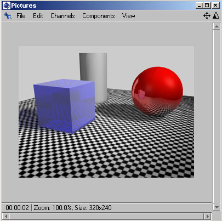Click the horizontal scrollbar track
Image resolution: width=222 pixels, height=221 pixels.
tap(107, 216)
